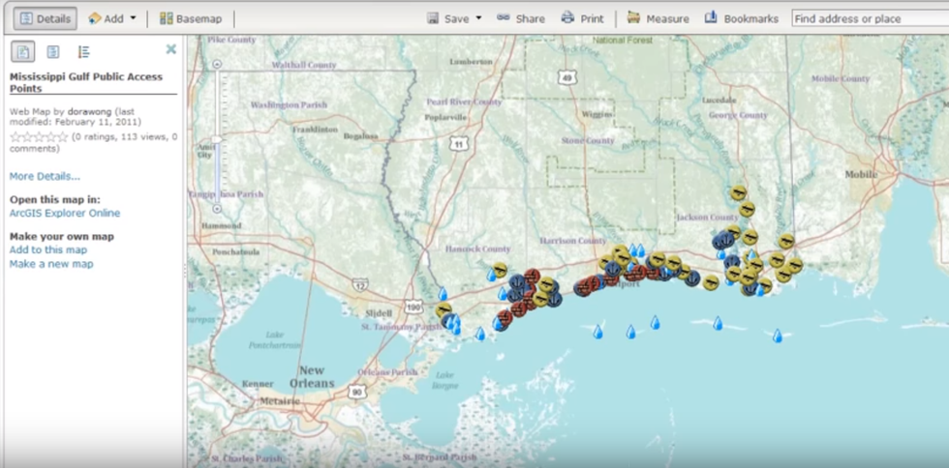This screenshot has height=468, width=949.
Task: Print the current map
Action: (x=582, y=18)
